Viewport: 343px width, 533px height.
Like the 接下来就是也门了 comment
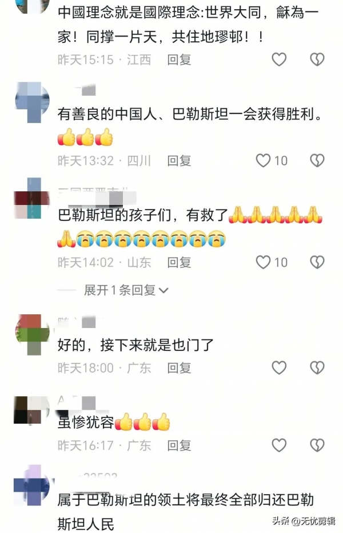point(279,368)
